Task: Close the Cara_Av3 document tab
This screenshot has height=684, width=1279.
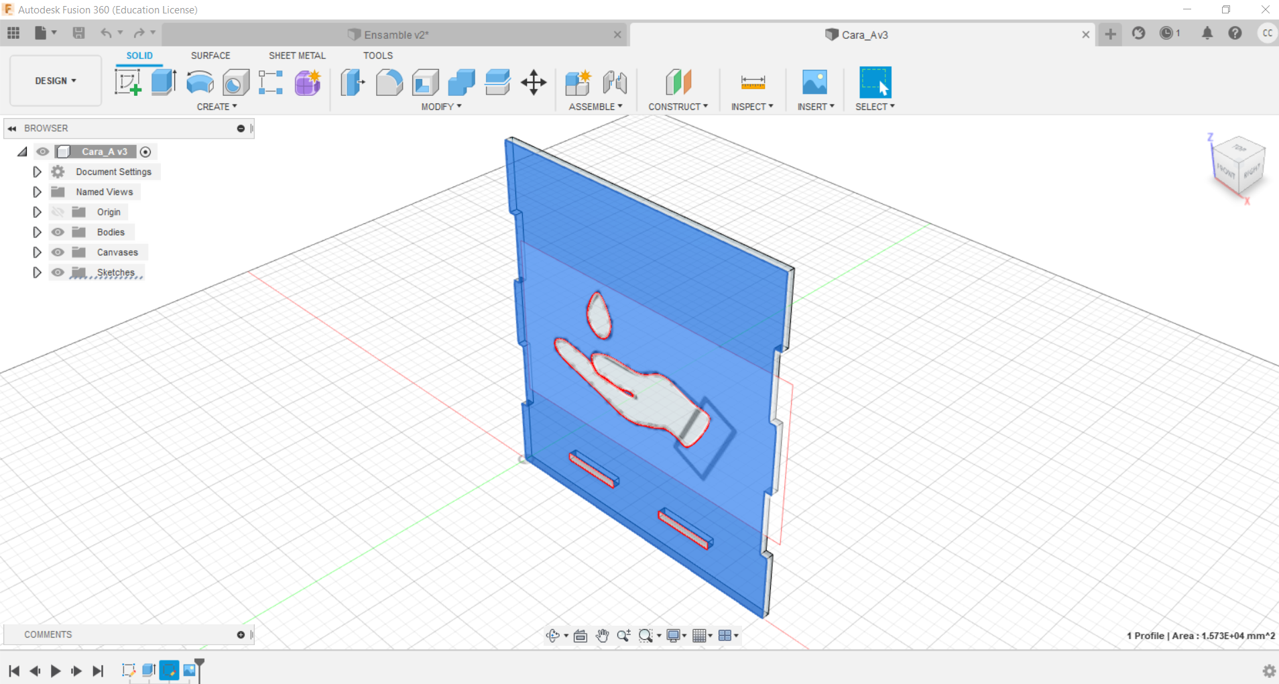Action: [1085, 35]
